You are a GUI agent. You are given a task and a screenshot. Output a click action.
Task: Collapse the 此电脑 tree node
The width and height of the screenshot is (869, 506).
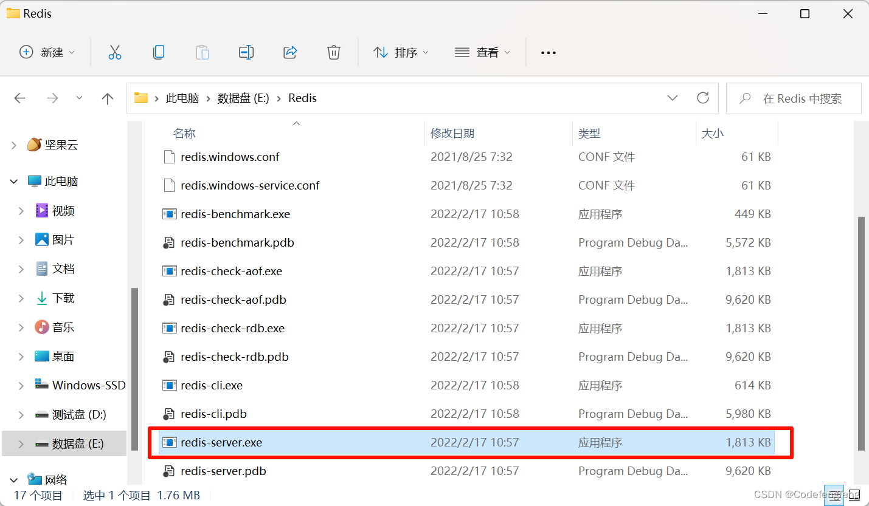14,181
